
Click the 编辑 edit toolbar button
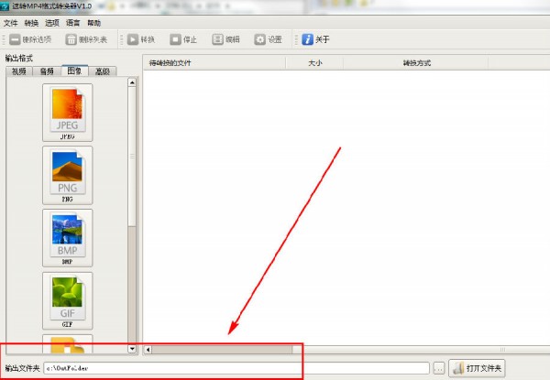225,39
